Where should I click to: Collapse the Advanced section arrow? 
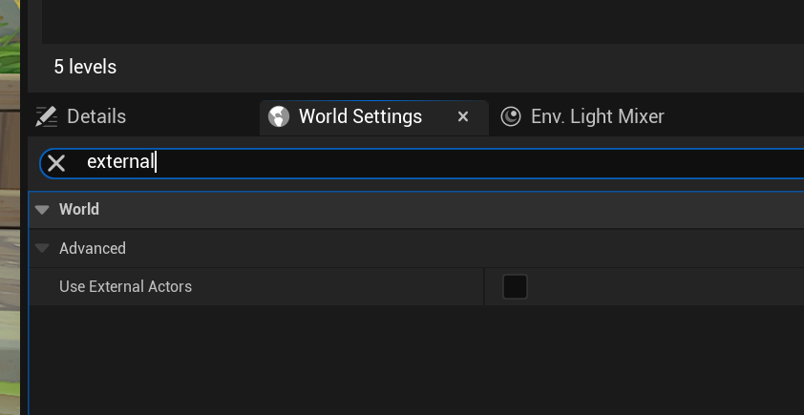point(42,248)
